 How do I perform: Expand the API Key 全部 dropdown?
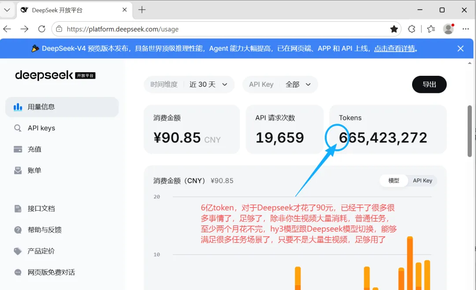[x=280, y=85]
